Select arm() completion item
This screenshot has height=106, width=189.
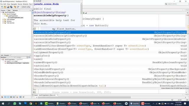click(x=110, y=59)
